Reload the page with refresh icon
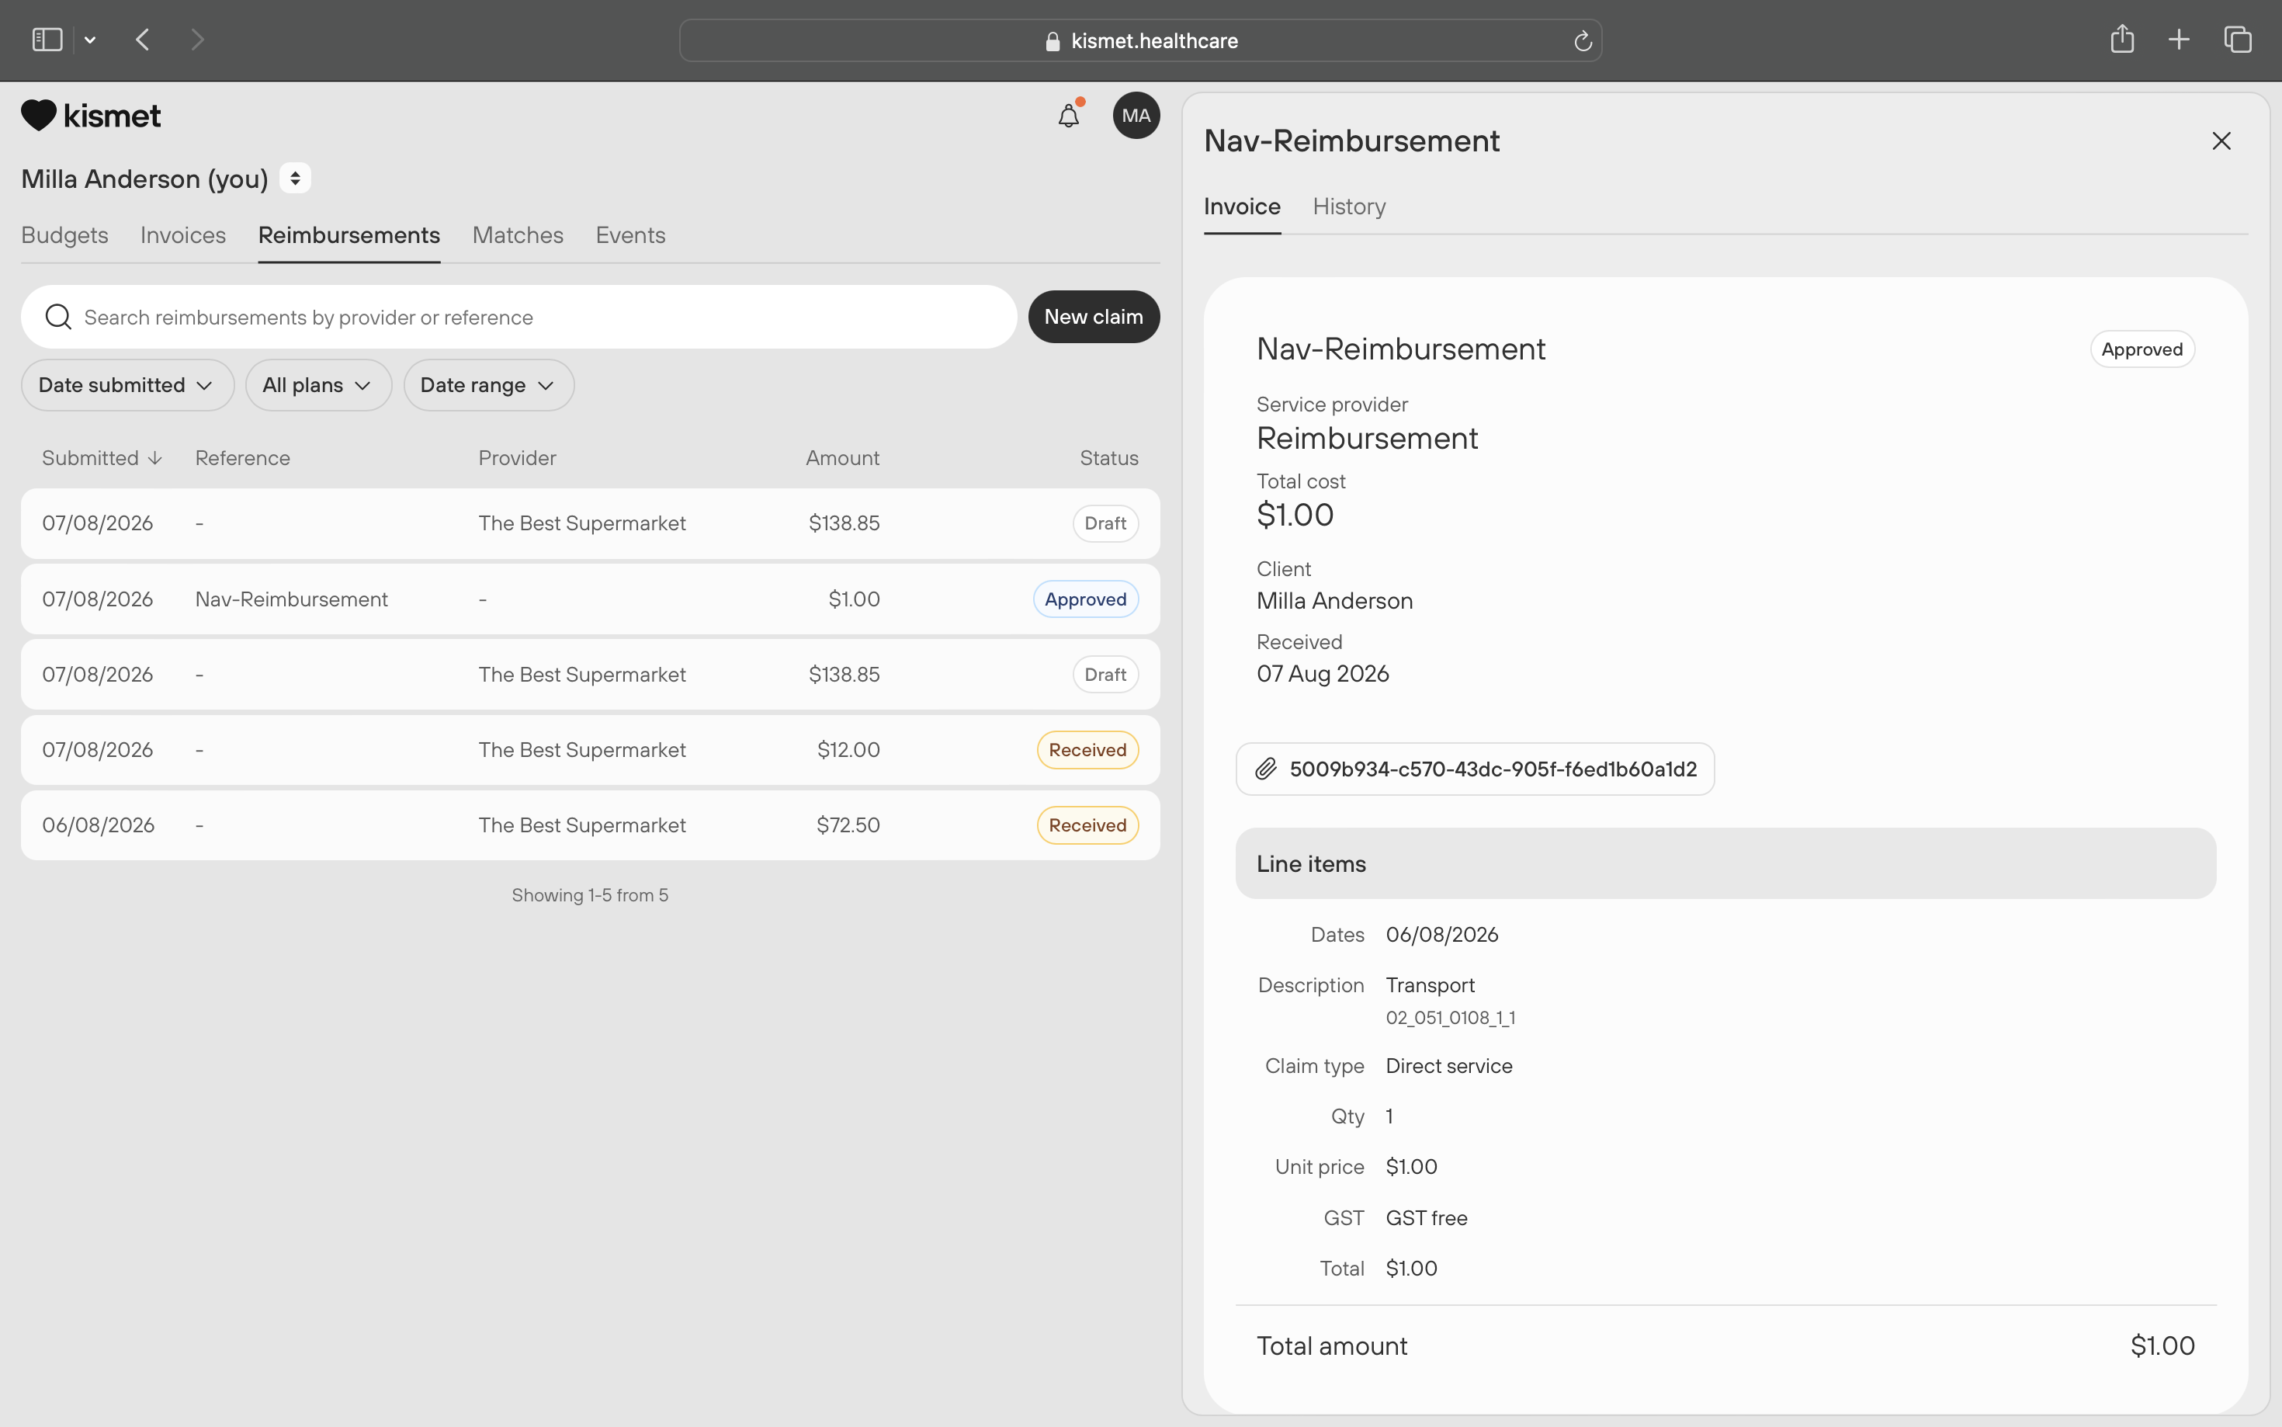 click(1582, 40)
